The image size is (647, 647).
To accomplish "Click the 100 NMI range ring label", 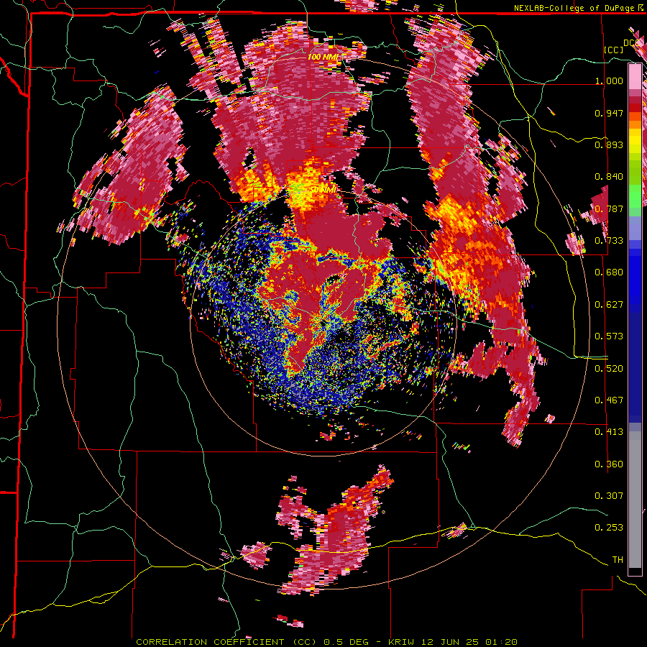I will coord(322,57).
